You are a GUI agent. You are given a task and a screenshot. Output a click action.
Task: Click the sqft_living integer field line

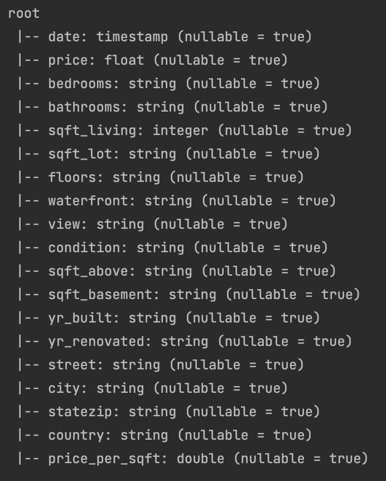click(185, 131)
